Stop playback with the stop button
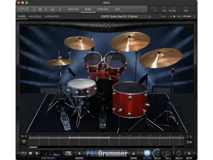This screenshot has width=213, height=160. pyautogui.click(x=31, y=153)
